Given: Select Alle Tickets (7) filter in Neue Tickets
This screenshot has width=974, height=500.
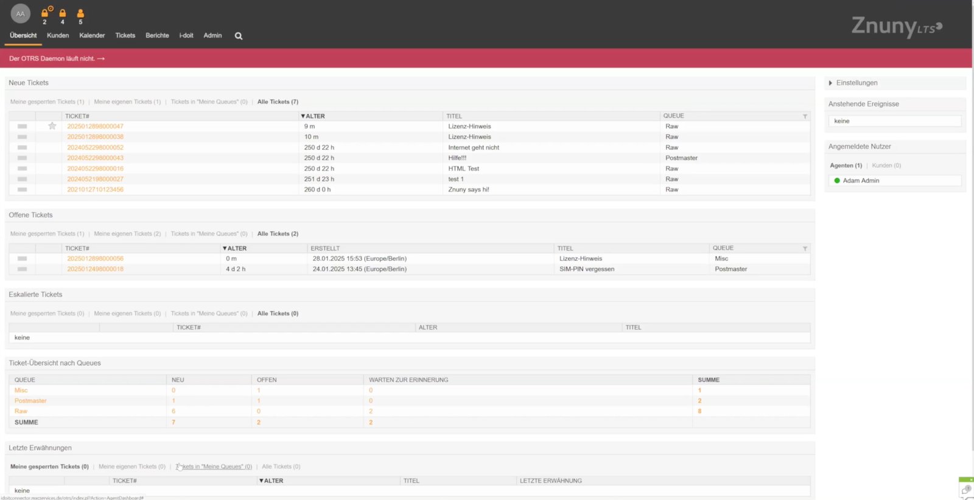Looking at the screenshot, I should pyautogui.click(x=278, y=102).
